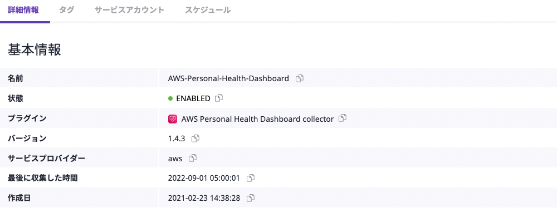
Task: Copy the AWS-Personal-Health-Dashboard name value
Action: tap(300, 78)
